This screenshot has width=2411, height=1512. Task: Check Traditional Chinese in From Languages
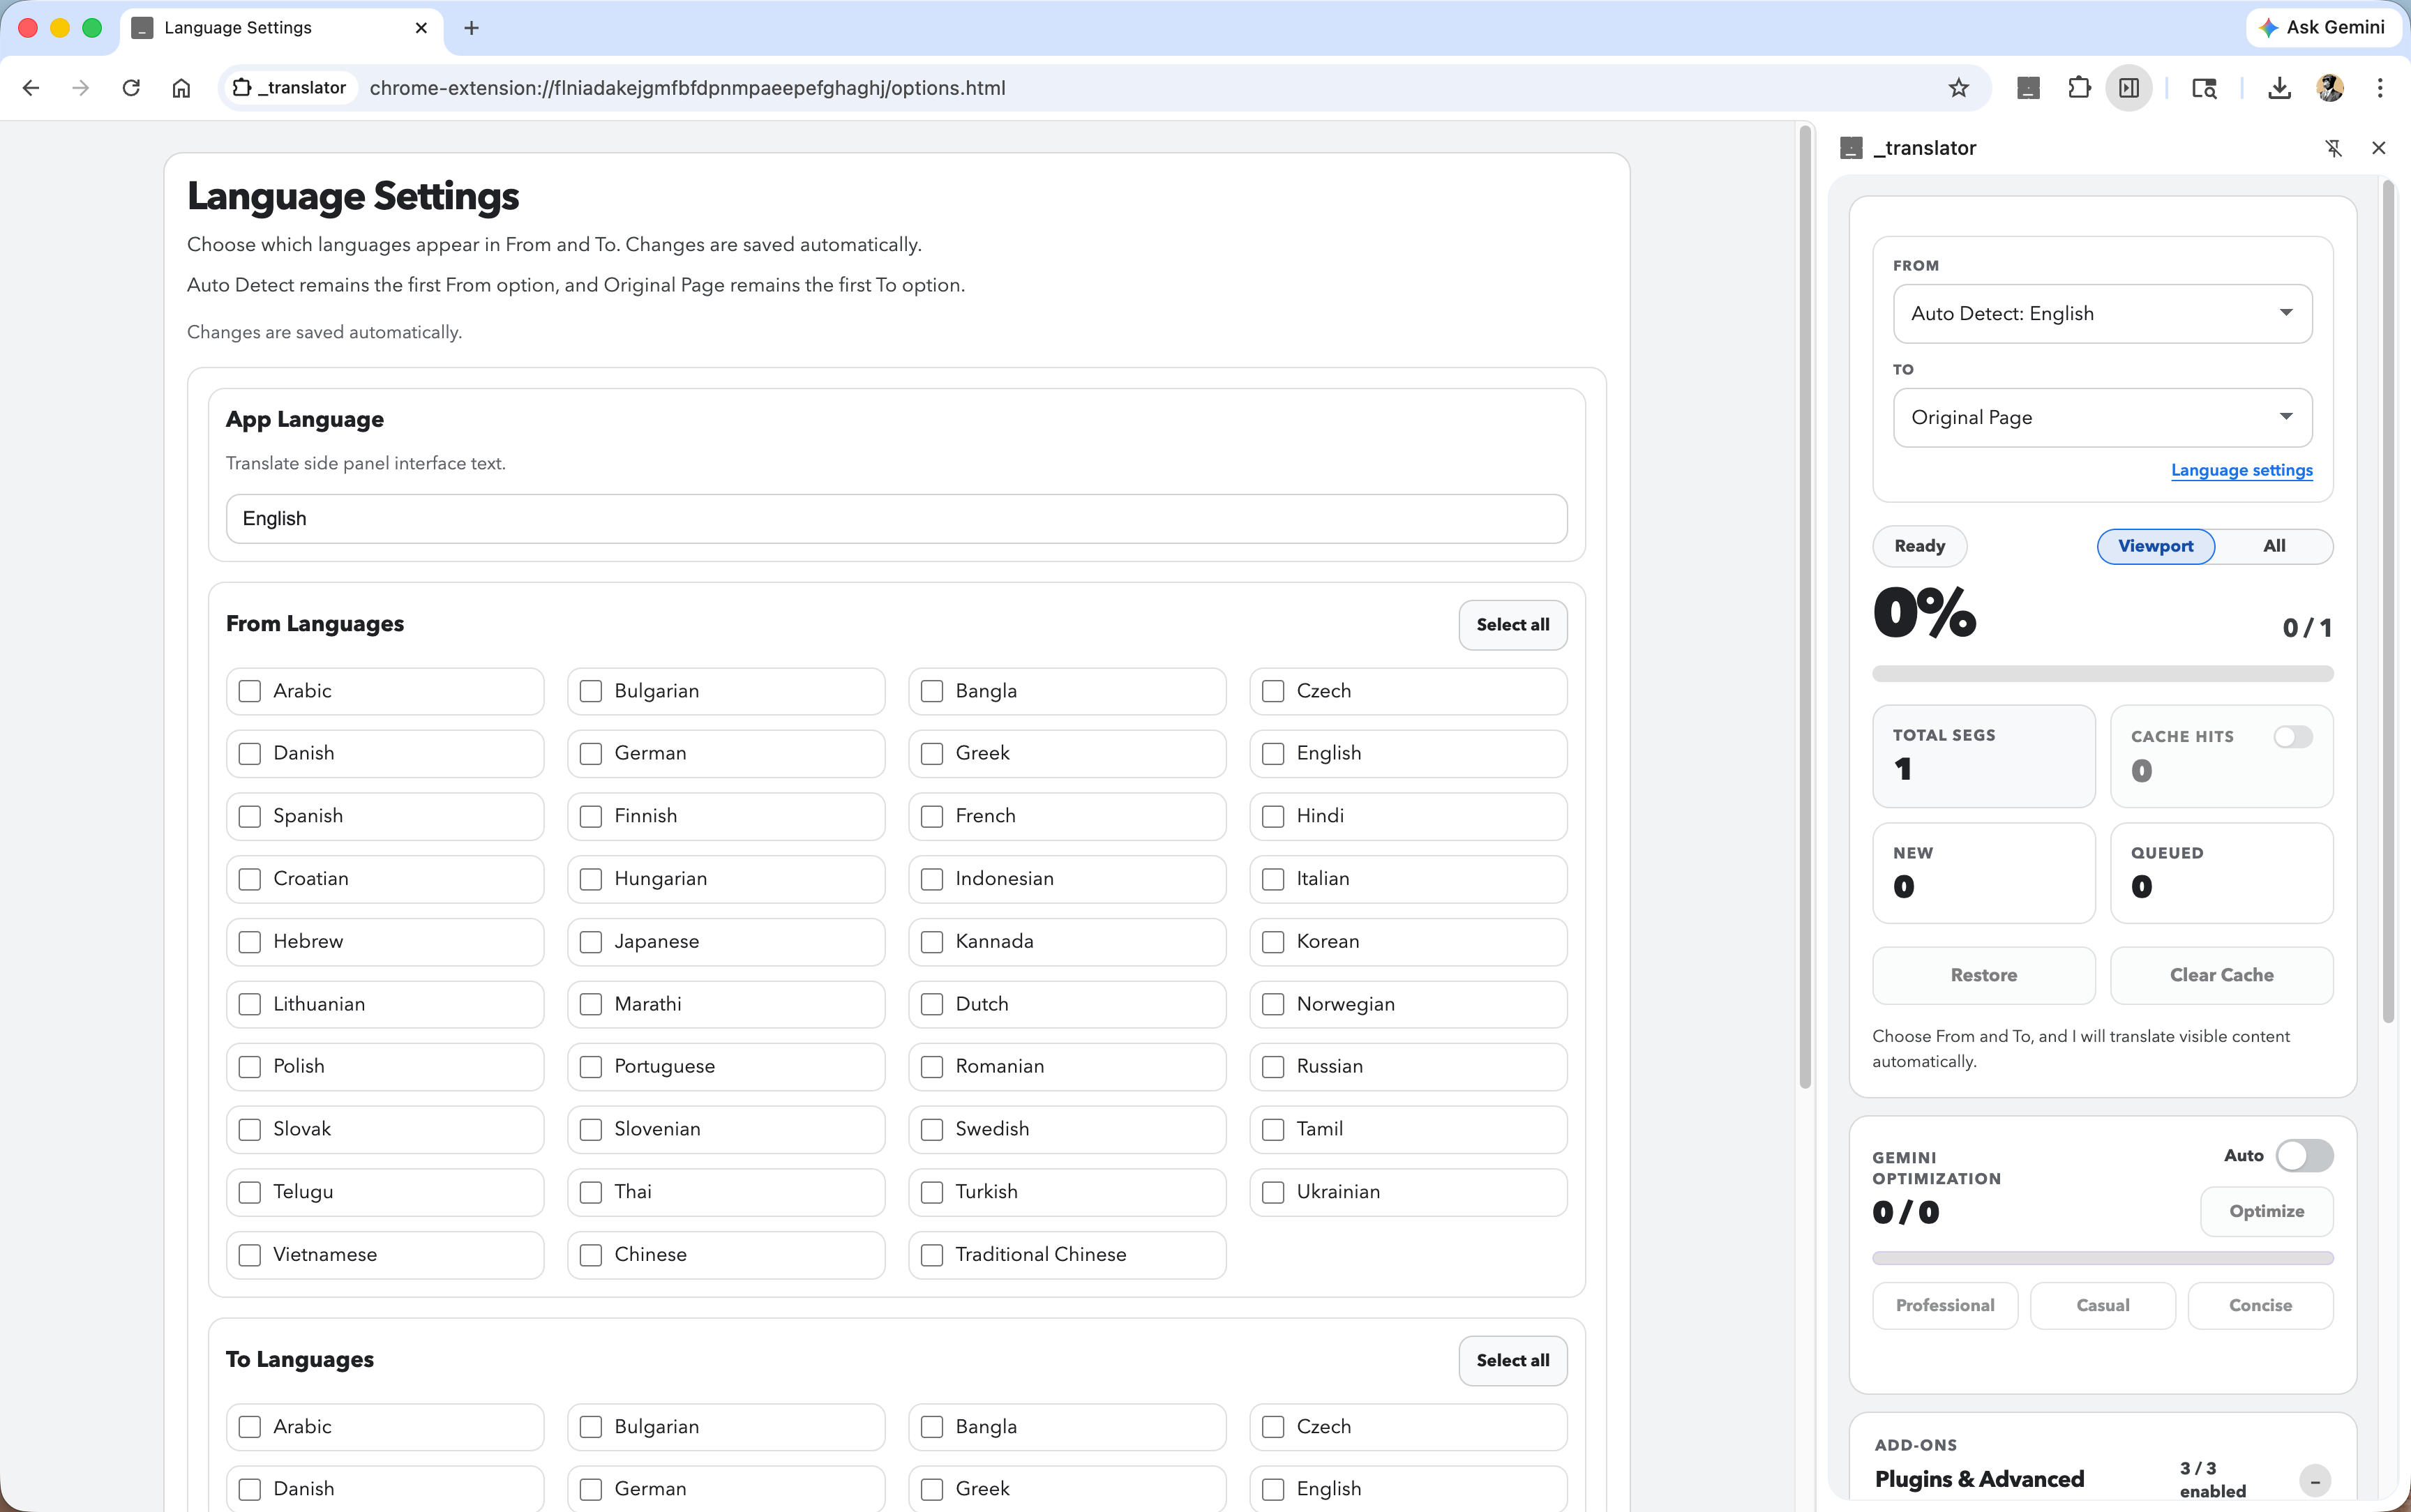tap(932, 1254)
